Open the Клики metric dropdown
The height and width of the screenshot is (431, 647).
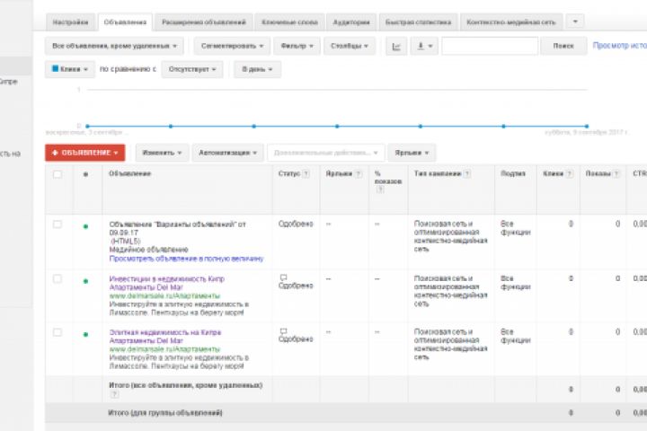coord(70,69)
